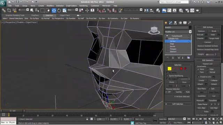Click the Collapse button
The width and height of the screenshot is (223, 125).
pos(214,80)
